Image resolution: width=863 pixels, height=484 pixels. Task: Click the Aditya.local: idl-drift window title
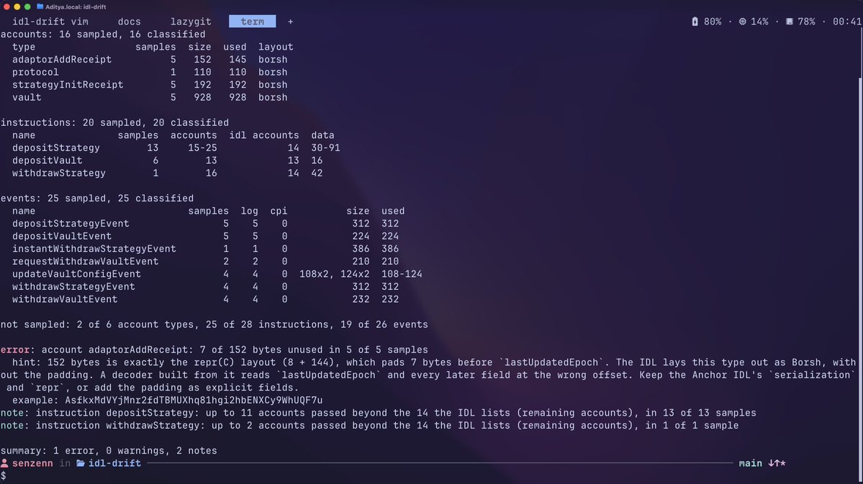[x=76, y=6]
